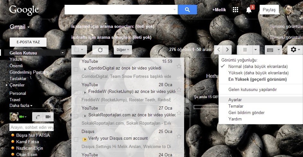Click the keyboard input tools icon

pos(270,50)
